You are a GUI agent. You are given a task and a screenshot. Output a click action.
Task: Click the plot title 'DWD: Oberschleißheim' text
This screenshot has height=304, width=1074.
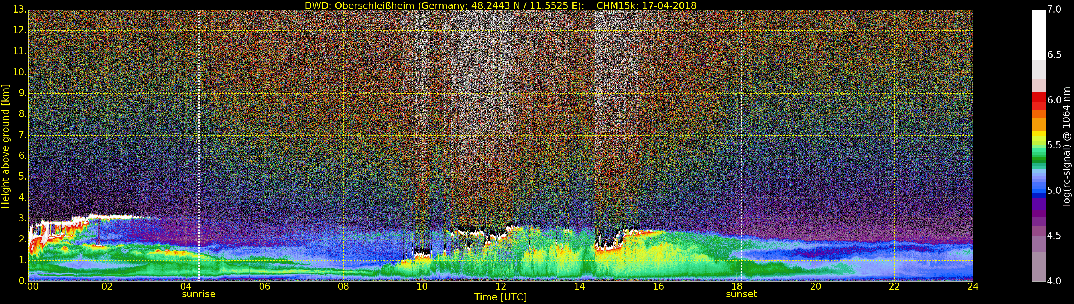(360, 5)
